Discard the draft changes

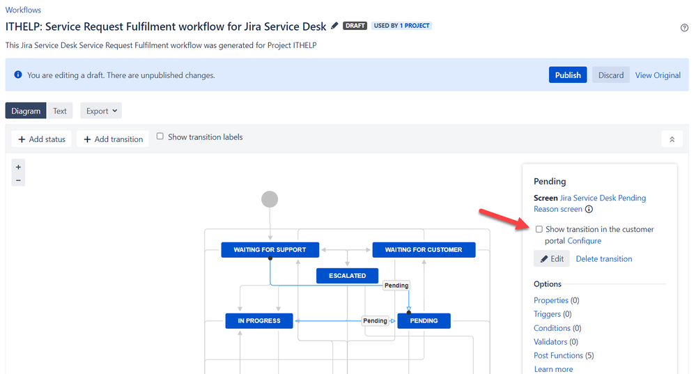[x=611, y=75]
